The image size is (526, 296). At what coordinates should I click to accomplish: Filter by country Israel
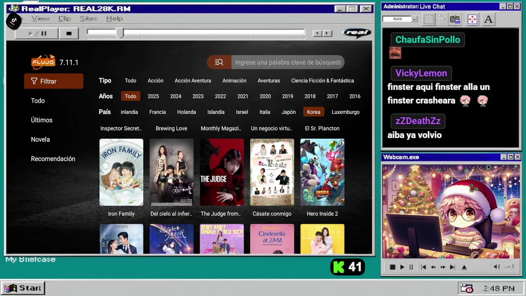242,112
